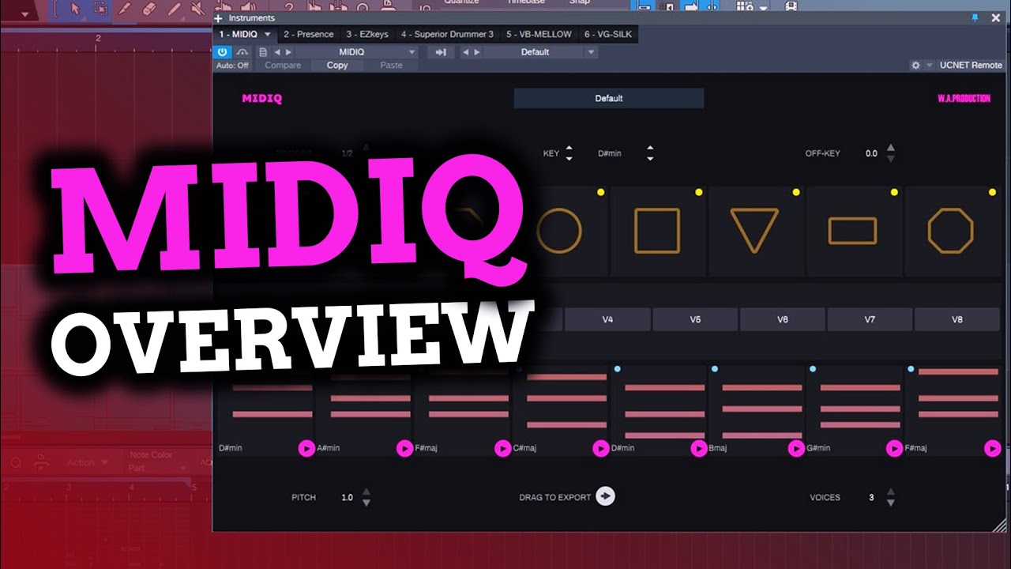Play the F#maj chord following A#min
Viewport: 1011px width, 569px height.
[502, 448]
